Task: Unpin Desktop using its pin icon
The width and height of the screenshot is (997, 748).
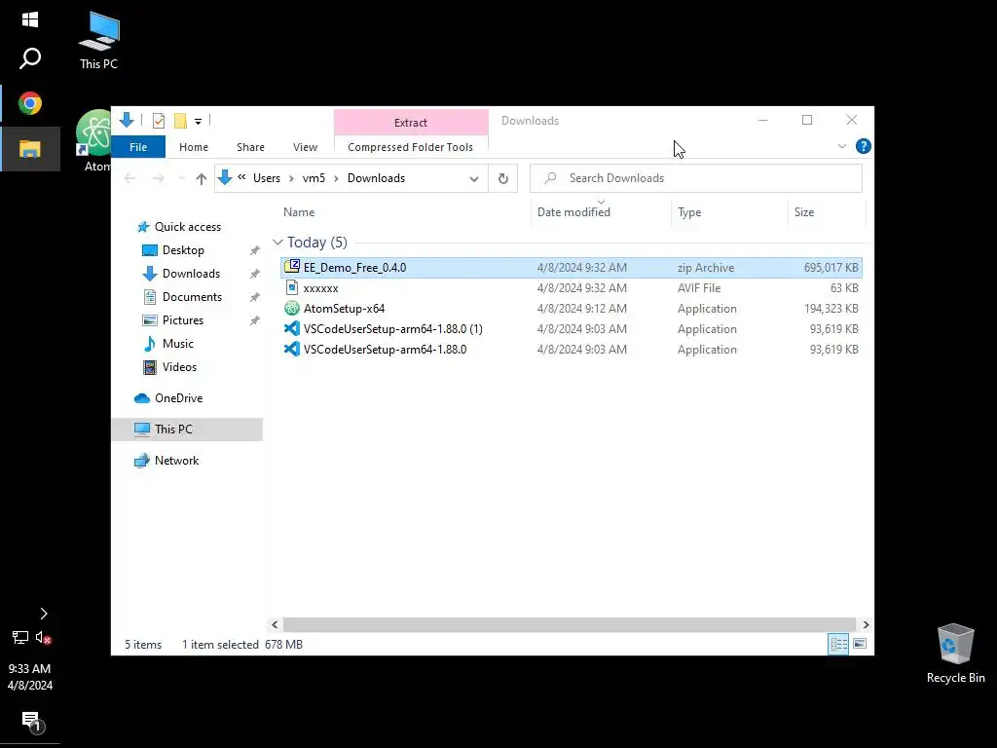Action: click(254, 250)
